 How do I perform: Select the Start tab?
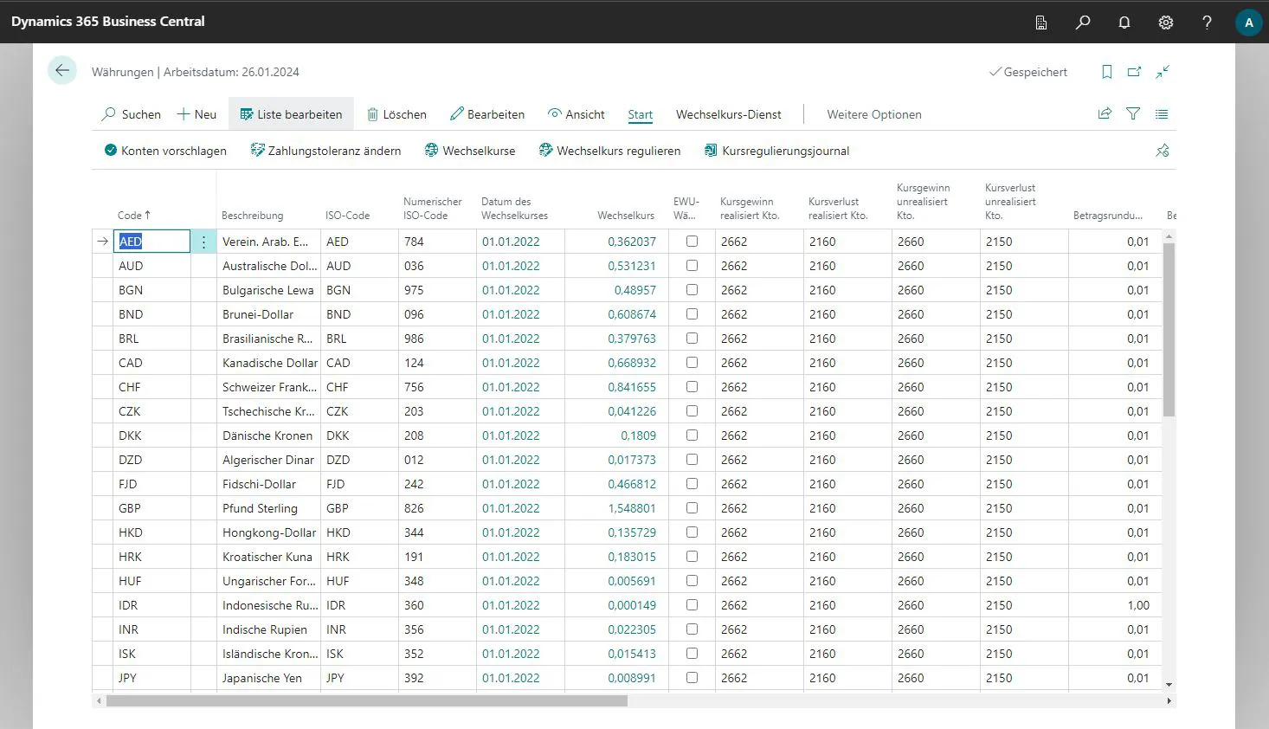(x=641, y=114)
